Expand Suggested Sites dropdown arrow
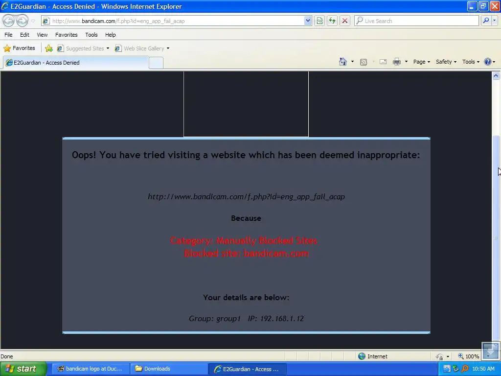Viewport: 501px width, 376px height. (108, 48)
